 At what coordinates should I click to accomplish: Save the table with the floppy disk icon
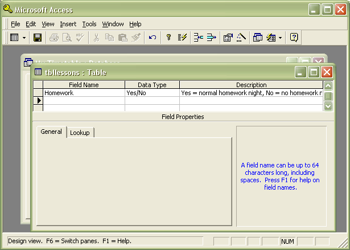(x=38, y=38)
